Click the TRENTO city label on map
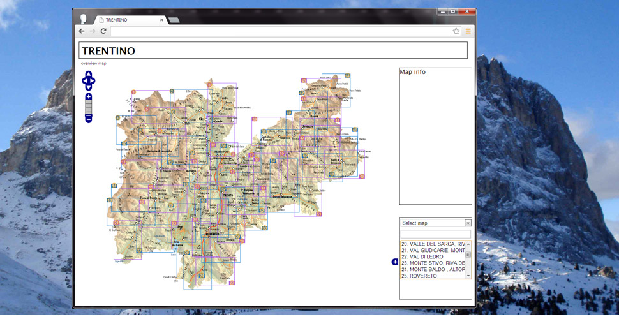The image size is (619, 326). (228, 195)
